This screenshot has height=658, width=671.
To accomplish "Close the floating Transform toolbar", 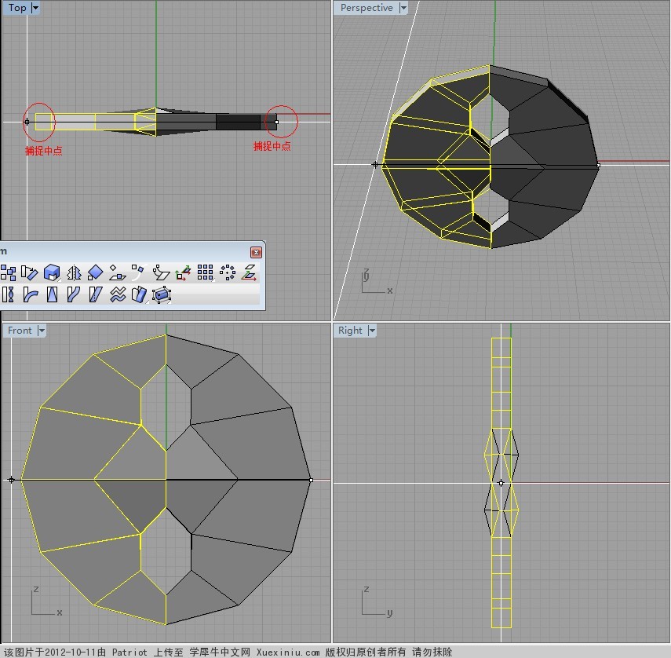I will coord(256,252).
